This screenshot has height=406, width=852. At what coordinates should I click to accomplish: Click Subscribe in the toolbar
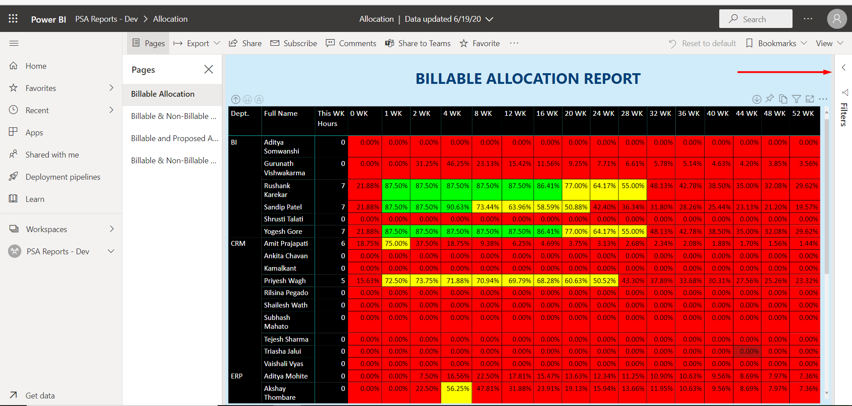click(294, 43)
